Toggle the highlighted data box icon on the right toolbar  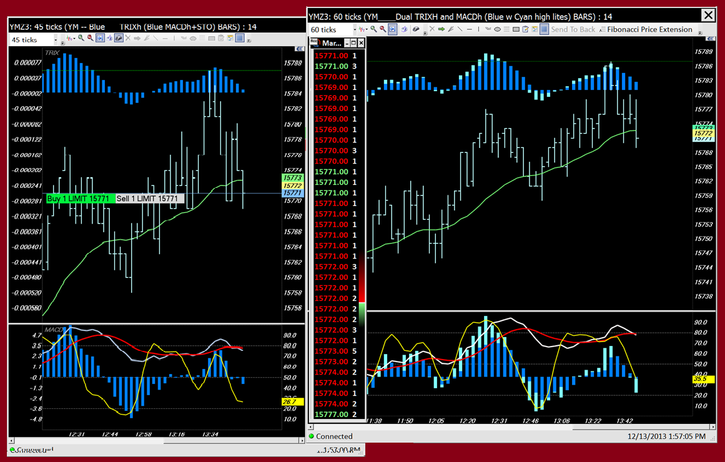[393, 29]
